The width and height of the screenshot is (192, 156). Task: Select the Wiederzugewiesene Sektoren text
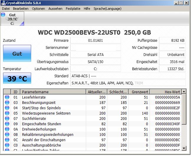(46, 113)
